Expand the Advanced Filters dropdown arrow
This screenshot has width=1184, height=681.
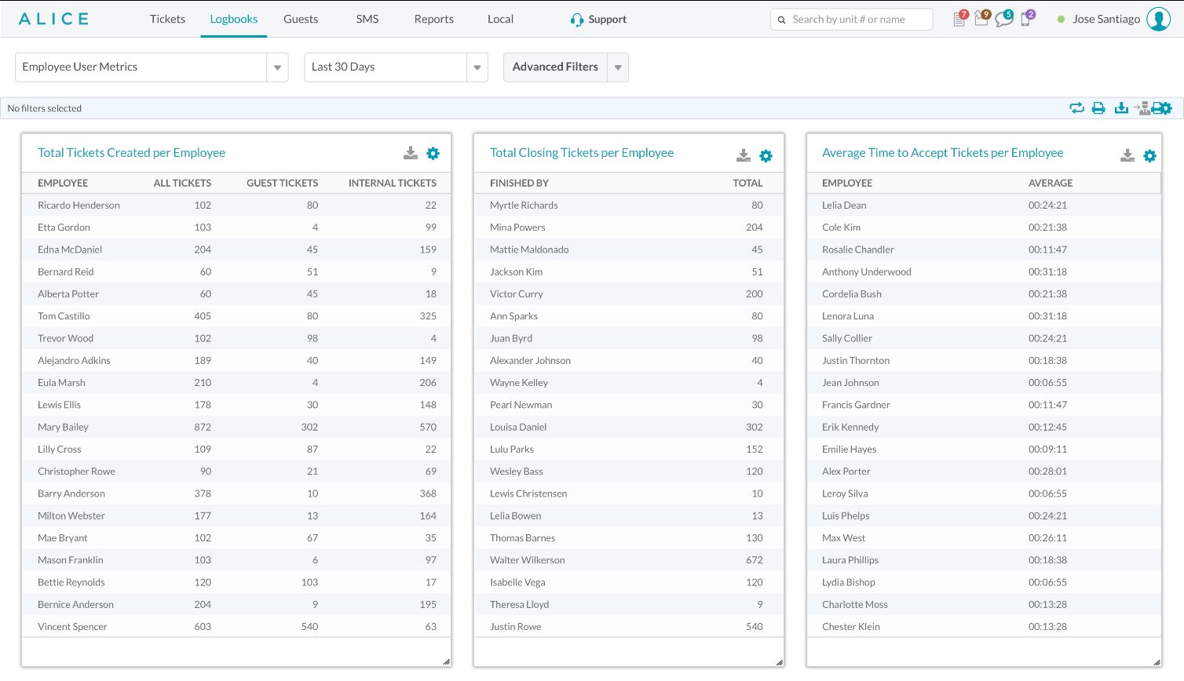tap(618, 67)
